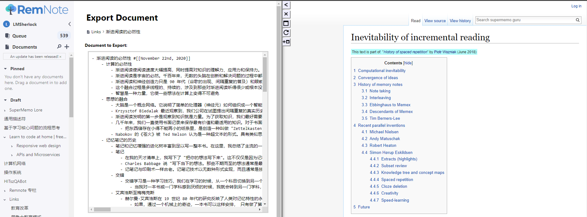Expand APIs and Microservices item
Screen dimensions: 587x217
(x=12, y=155)
